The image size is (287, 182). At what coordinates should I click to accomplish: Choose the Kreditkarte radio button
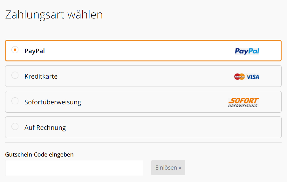point(15,75)
